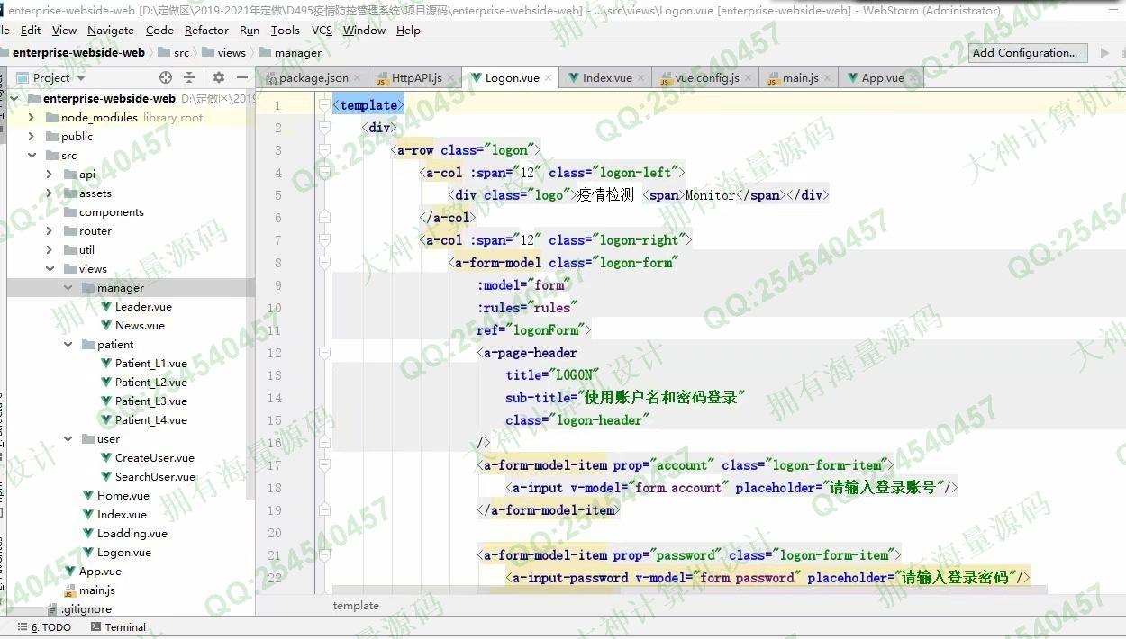Expand the assets folder

(x=50, y=193)
